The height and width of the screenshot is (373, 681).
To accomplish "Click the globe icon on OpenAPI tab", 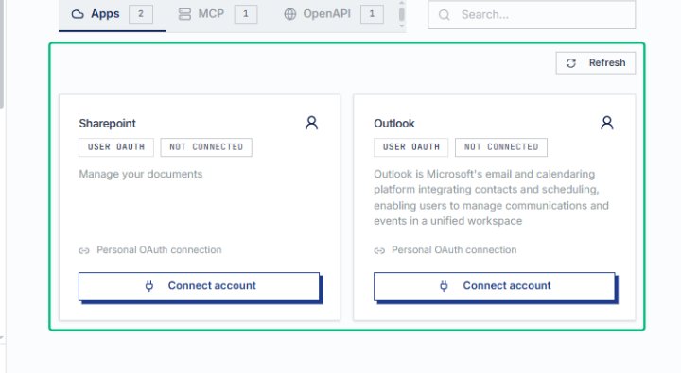I will coord(290,14).
